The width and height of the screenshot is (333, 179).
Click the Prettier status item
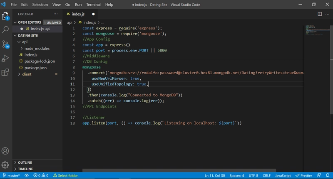click(x=304, y=175)
